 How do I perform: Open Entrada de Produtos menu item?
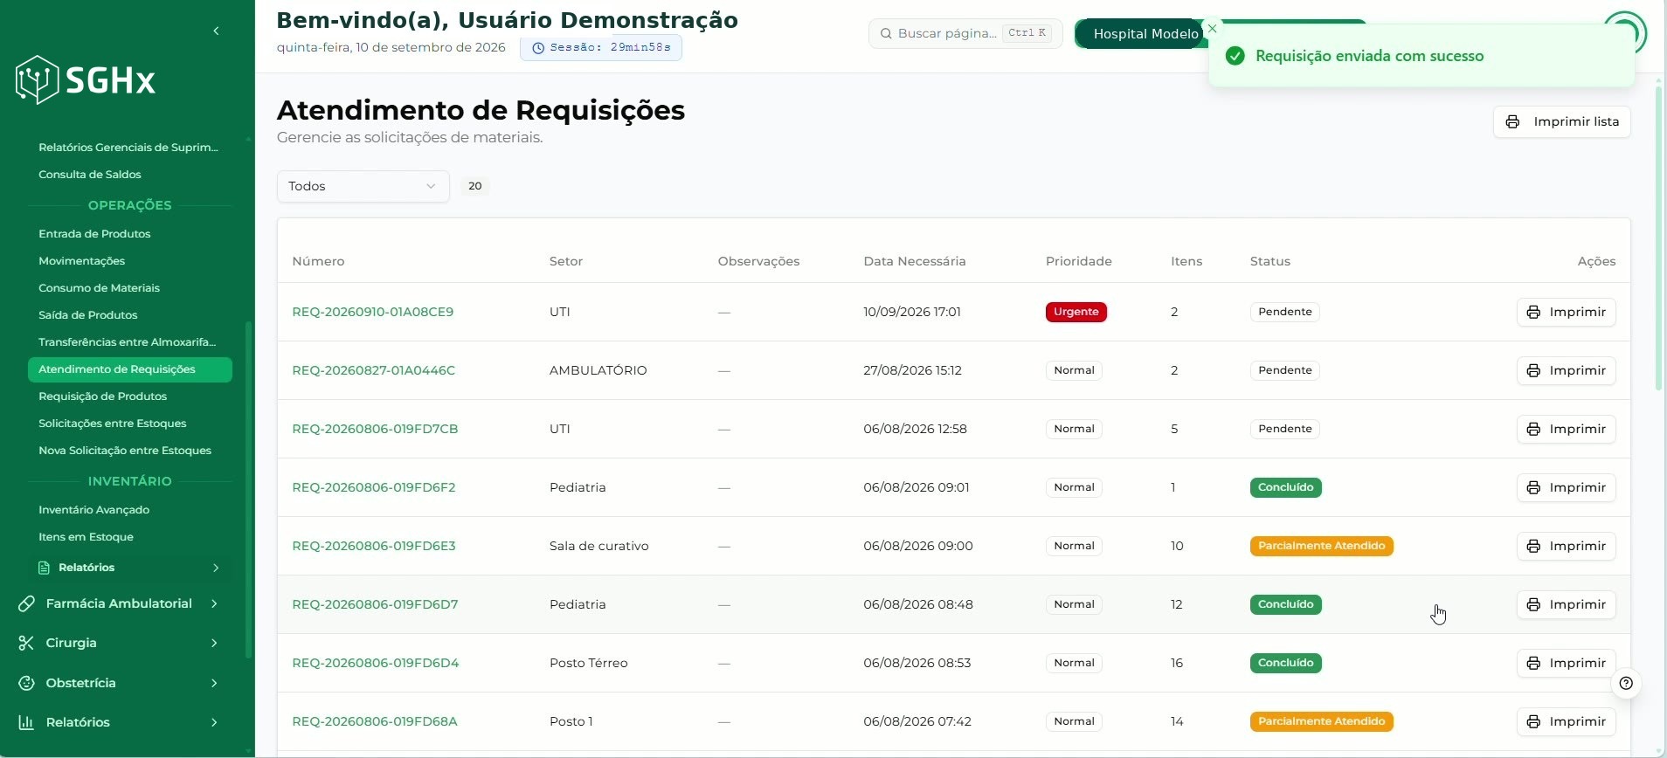(x=94, y=234)
